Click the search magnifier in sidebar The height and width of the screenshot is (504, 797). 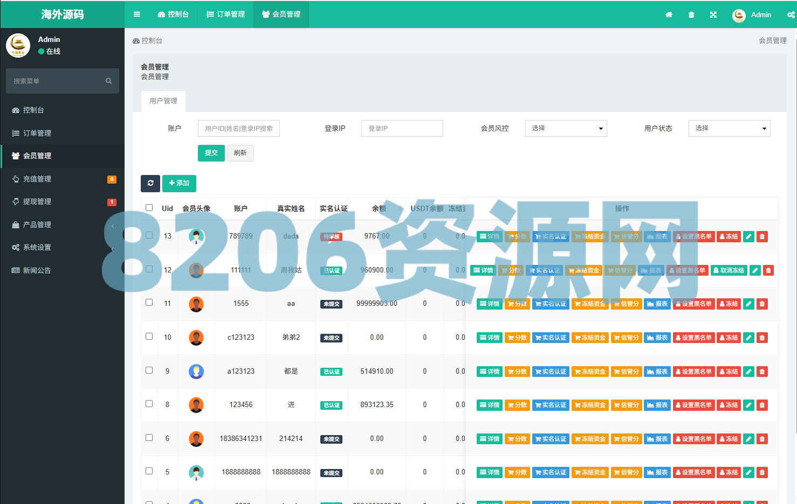(108, 81)
